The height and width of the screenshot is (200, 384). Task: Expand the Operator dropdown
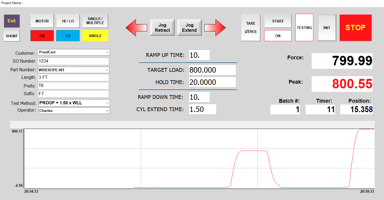[x=107, y=111]
